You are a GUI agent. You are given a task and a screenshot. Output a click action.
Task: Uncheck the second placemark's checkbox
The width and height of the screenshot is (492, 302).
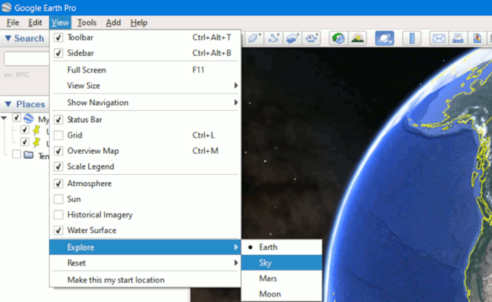pos(25,142)
